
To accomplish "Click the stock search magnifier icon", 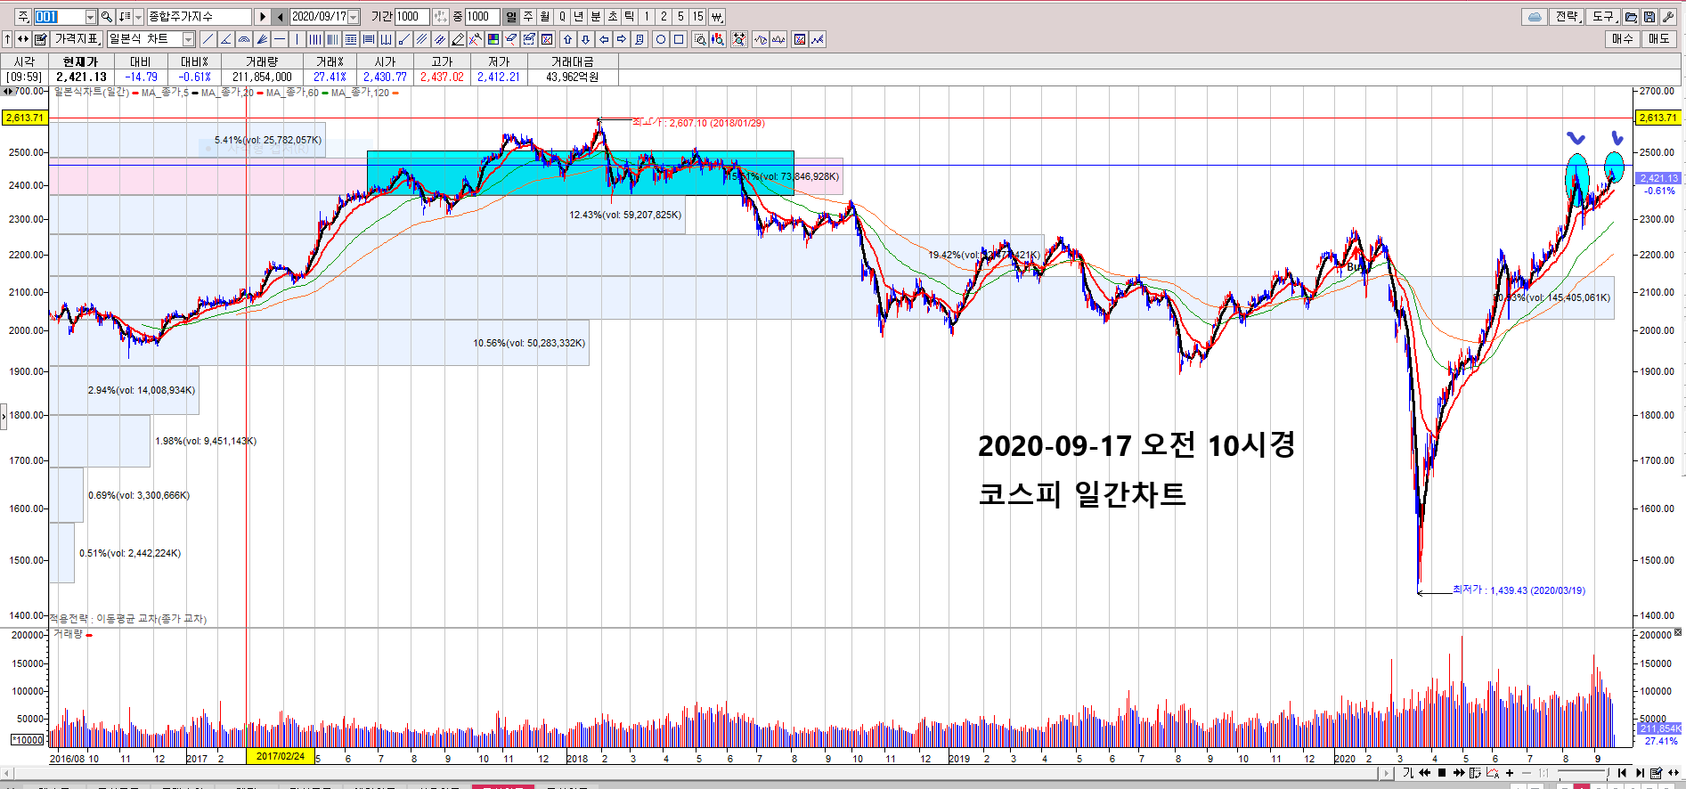I will click(107, 17).
